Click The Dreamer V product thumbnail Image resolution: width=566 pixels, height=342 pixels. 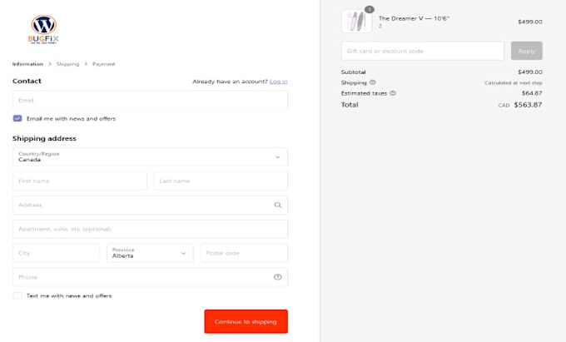pyautogui.click(x=356, y=22)
